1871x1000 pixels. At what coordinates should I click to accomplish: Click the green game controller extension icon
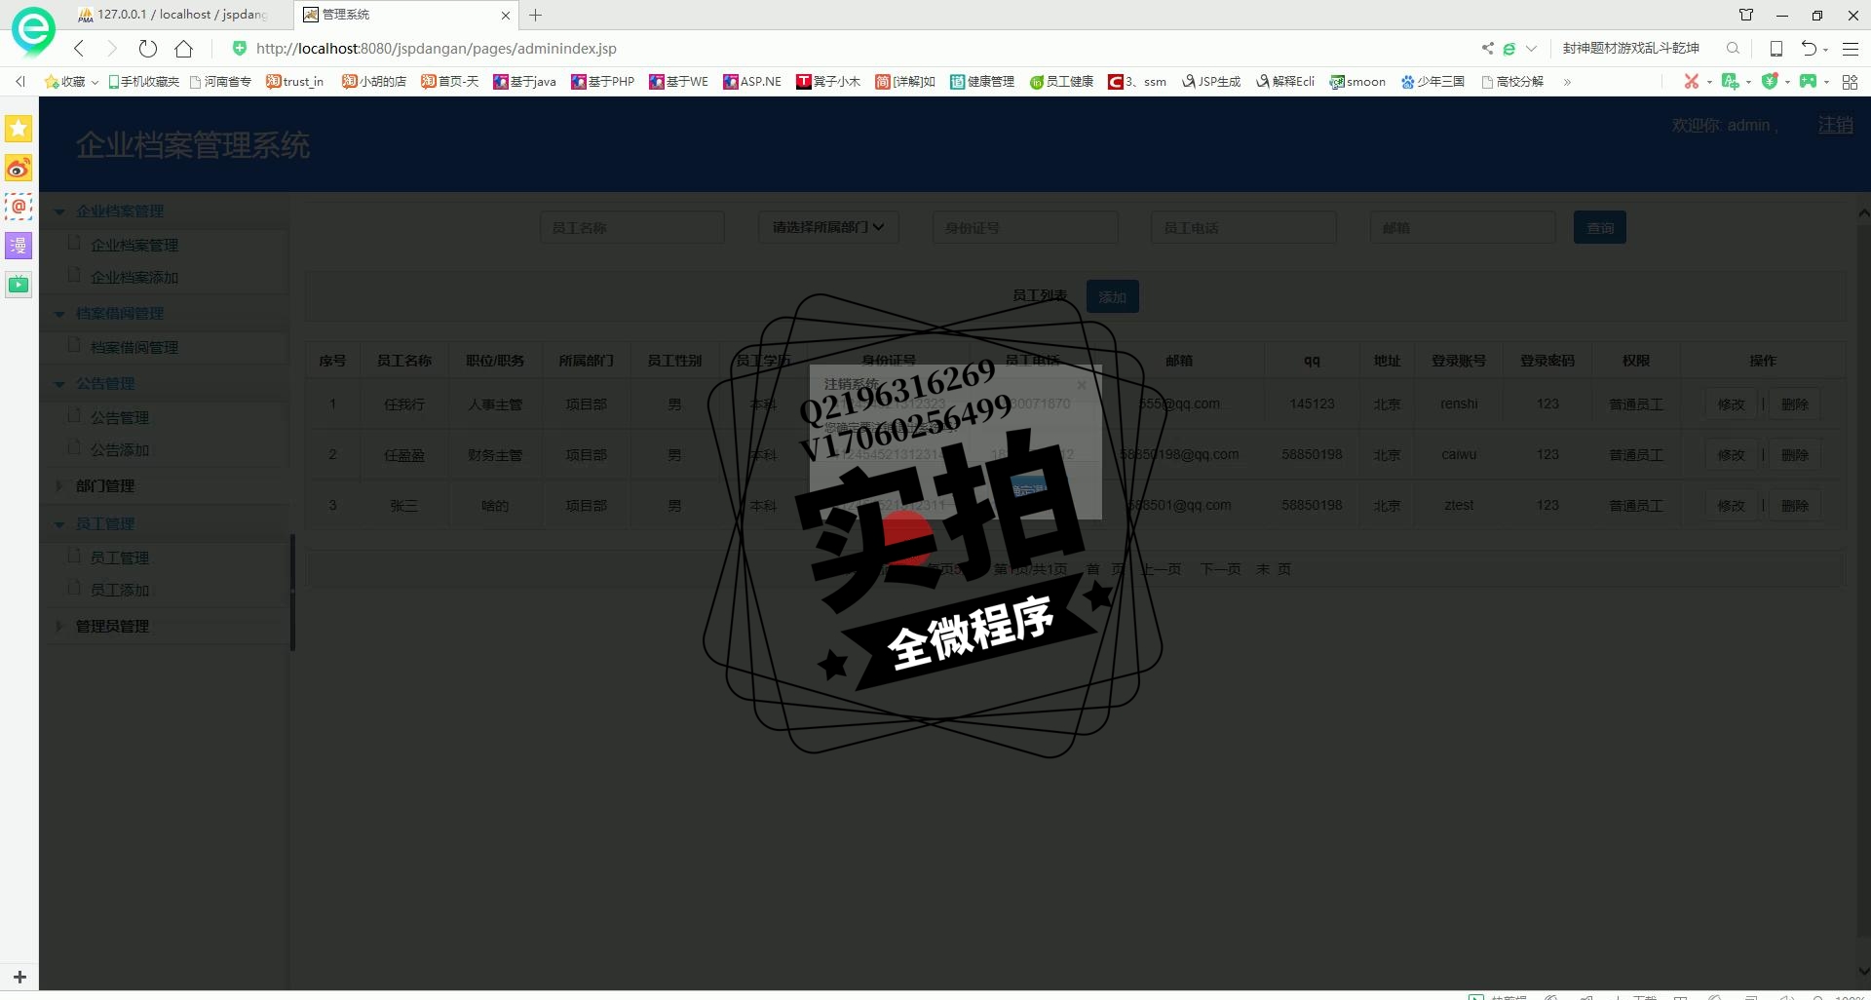tap(1808, 82)
